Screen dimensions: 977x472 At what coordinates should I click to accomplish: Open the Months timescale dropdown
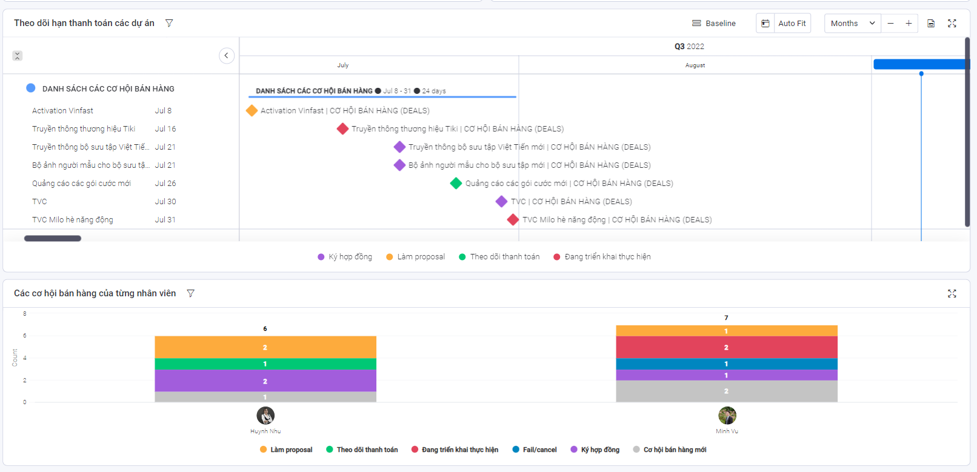[x=852, y=24]
